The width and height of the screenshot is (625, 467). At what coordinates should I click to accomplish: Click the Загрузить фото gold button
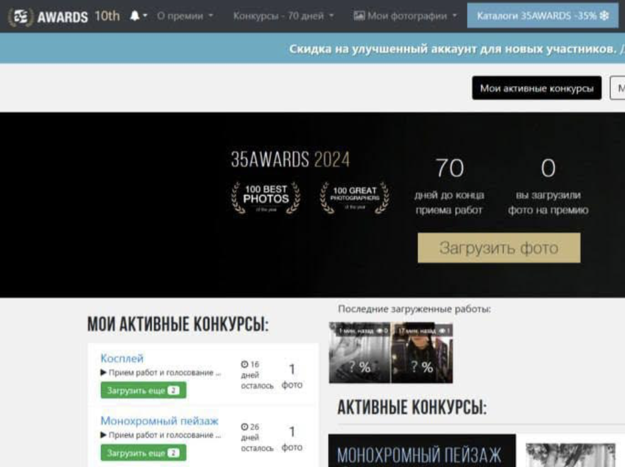point(499,248)
